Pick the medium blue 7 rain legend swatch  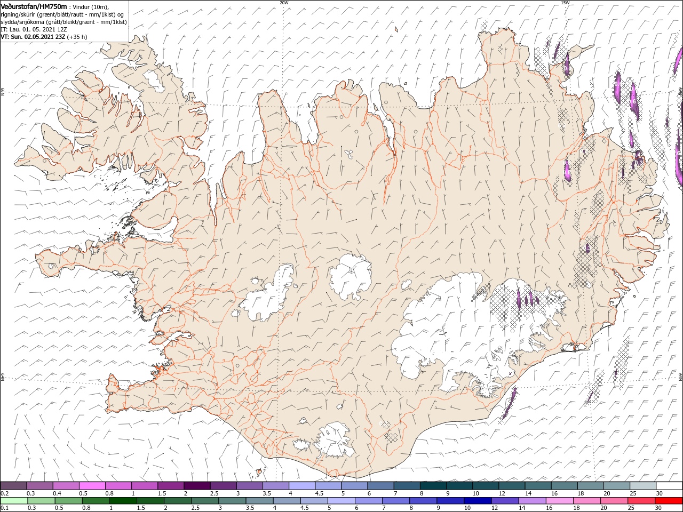(395, 501)
